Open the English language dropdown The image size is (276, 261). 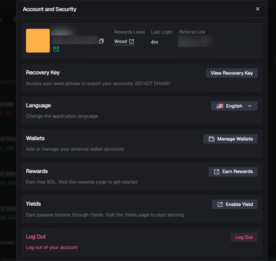click(x=234, y=106)
